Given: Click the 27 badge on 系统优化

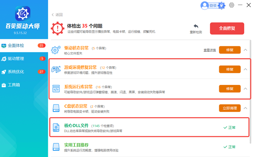Looking at the screenshot, I should tap(41, 72).
